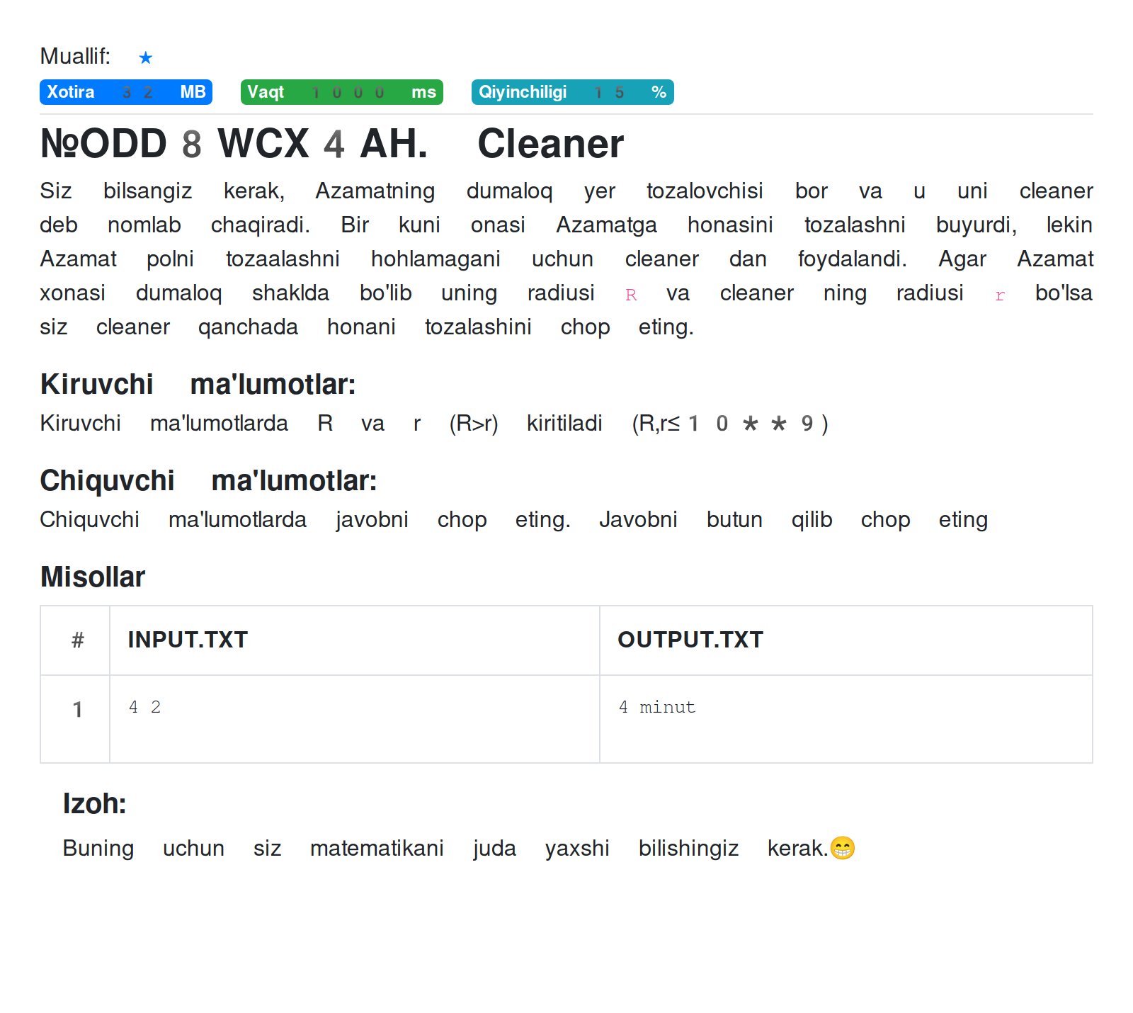This screenshot has width=1133, height=1013.
Task: Click the word 'kiritiladi' in input description
Action: (x=564, y=424)
